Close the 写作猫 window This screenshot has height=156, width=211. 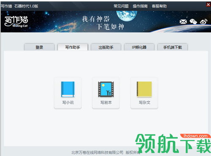(x=208, y=5)
